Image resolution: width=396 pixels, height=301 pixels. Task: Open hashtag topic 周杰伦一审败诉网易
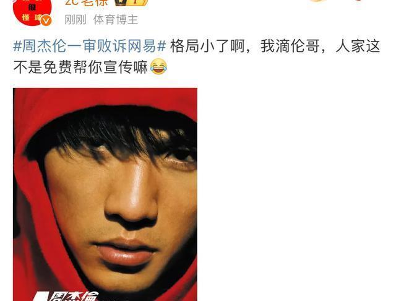click(90, 46)
